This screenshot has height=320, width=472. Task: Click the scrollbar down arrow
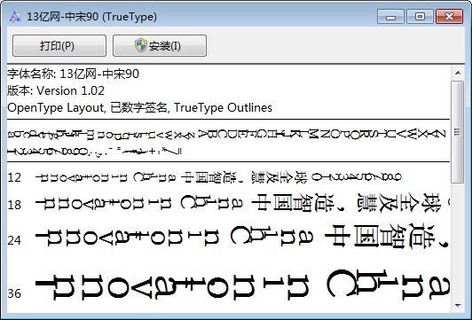pyautogui.click(x=458, y=306)
